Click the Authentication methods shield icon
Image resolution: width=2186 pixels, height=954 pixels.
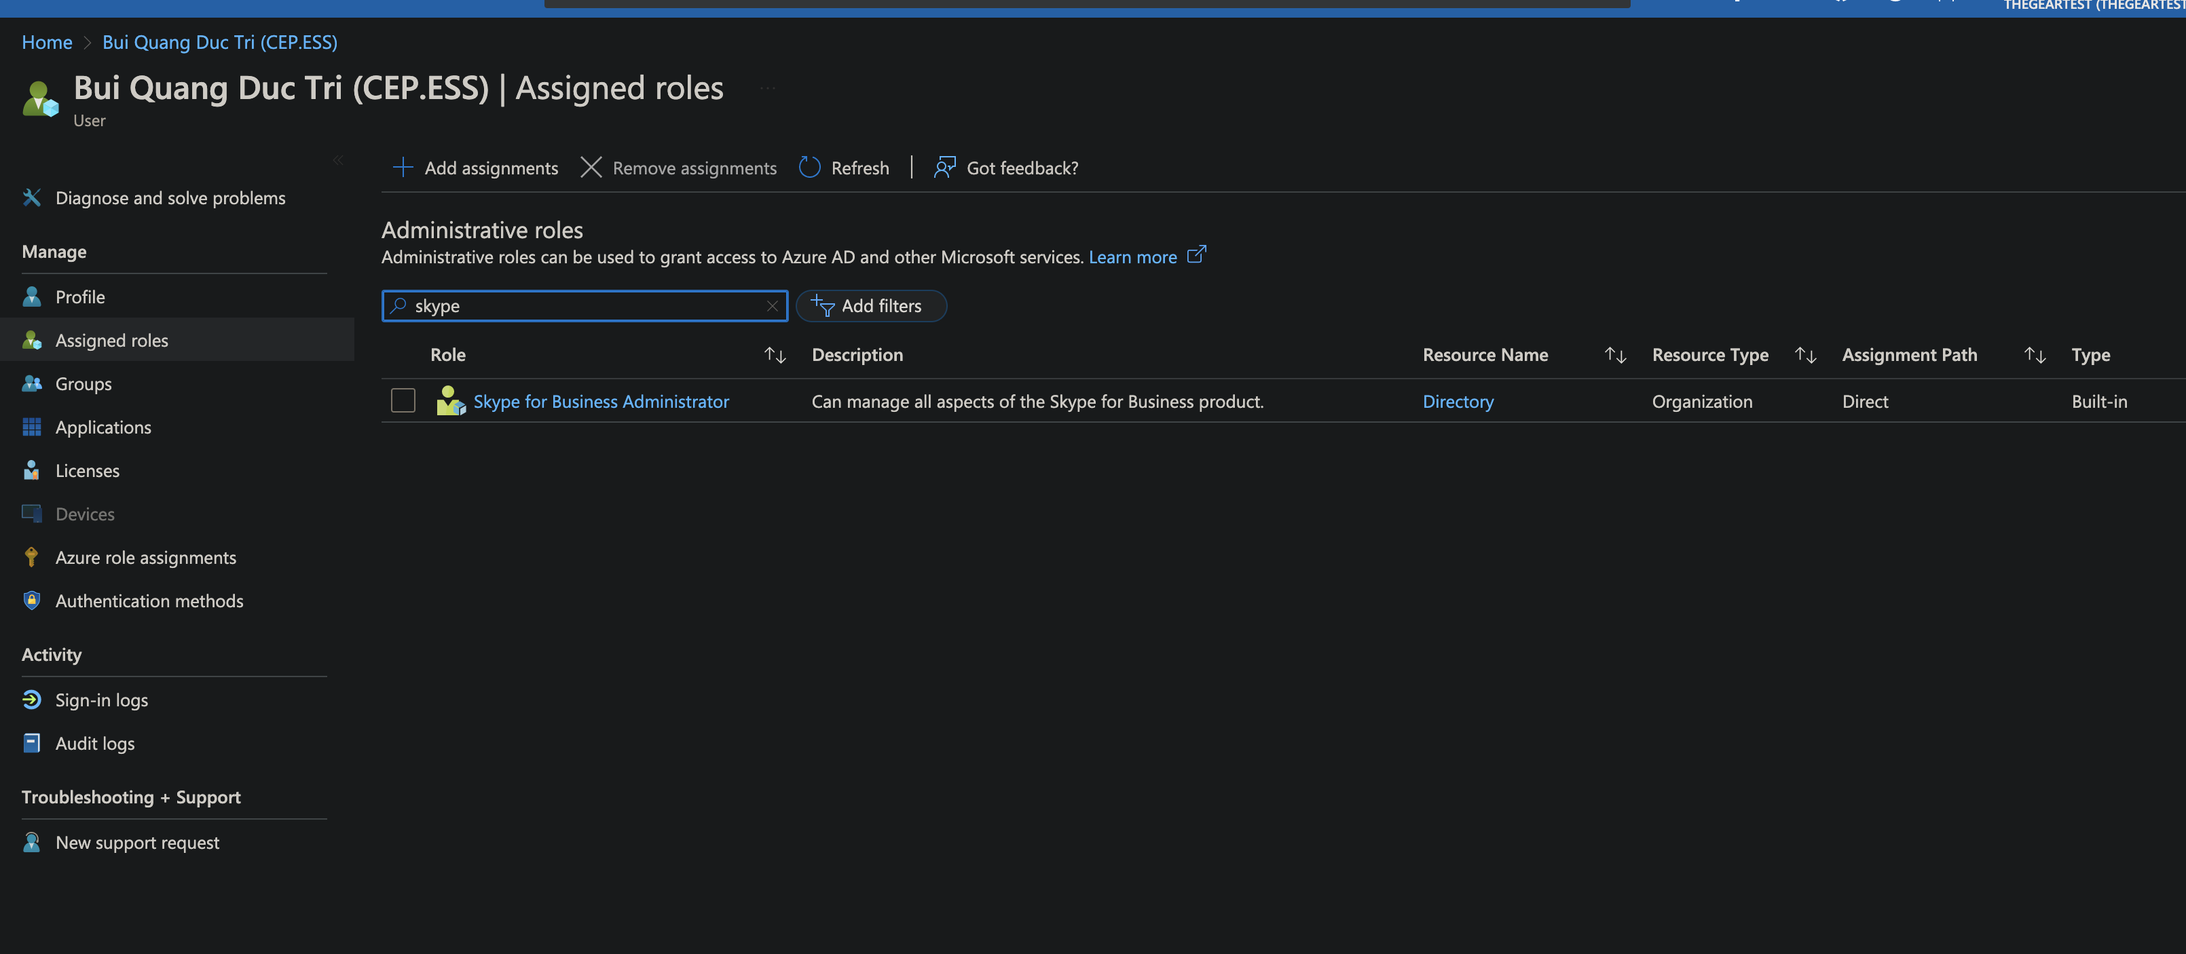coord(31,600)
